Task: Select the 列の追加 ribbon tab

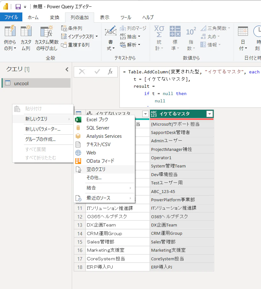Action: click(80, 17)
